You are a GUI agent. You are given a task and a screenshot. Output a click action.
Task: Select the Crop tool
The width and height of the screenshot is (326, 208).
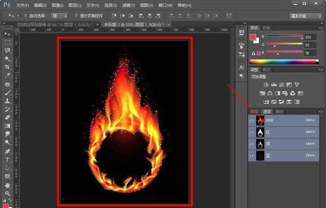tap(8, 67)
